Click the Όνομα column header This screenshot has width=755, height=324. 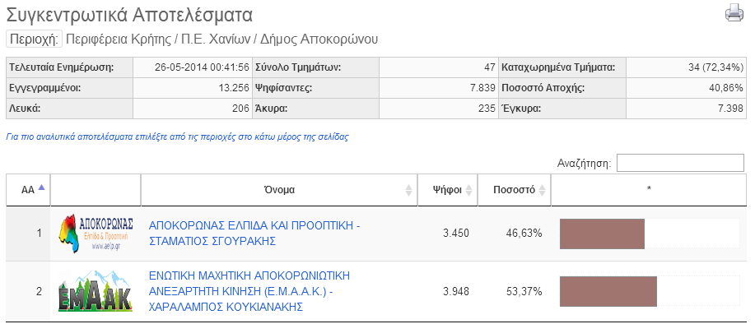(x=279, y=190)
